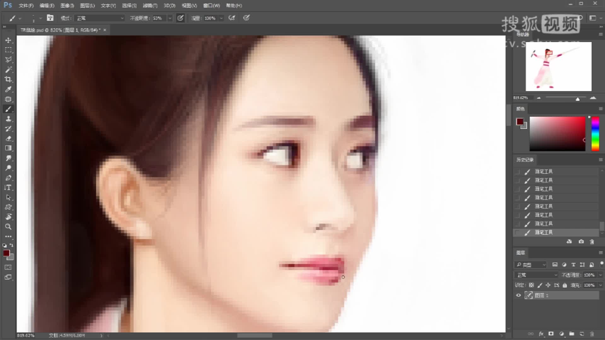Open the Layers panel options menu
The image size is (605, 340).
[x=601, y=252]
